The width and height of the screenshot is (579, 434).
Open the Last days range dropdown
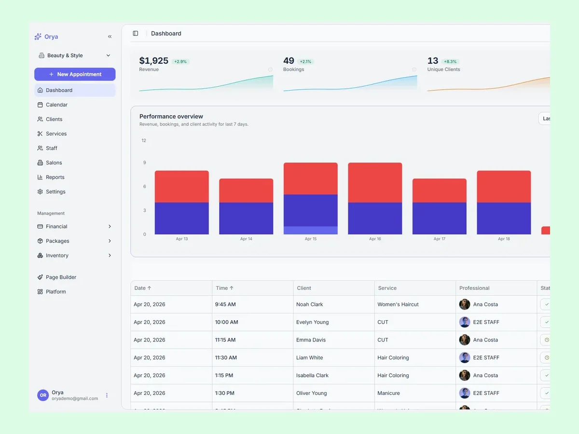(544, 119)
